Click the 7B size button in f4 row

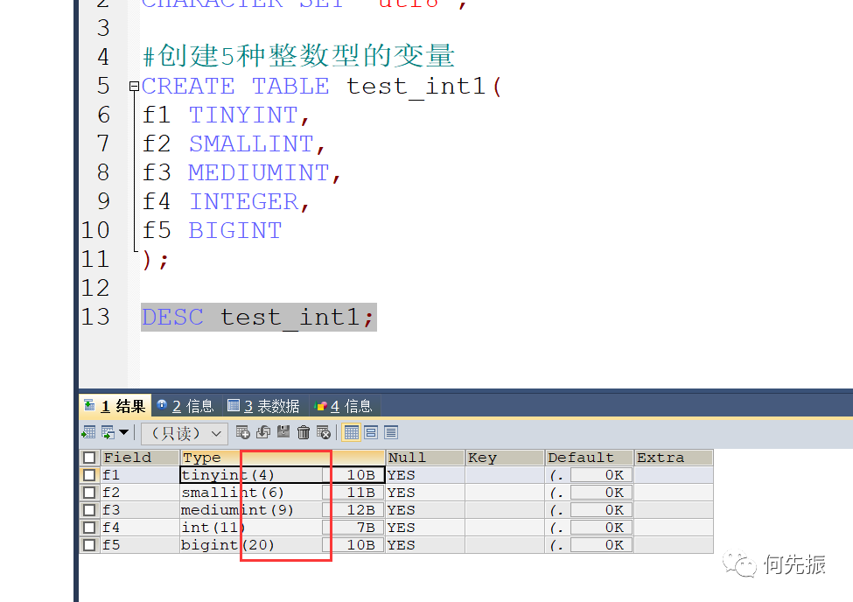pyautogui.click(x=353, y=528)
